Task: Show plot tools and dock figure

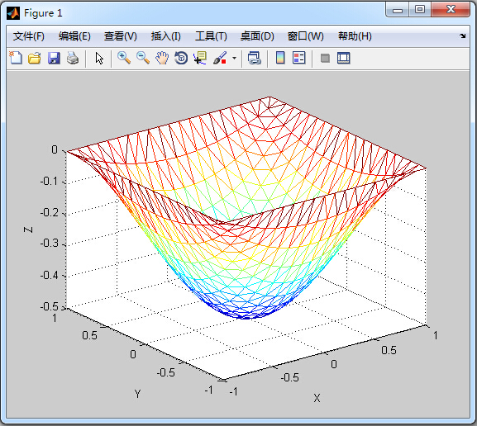Action: tap(344, 58)
